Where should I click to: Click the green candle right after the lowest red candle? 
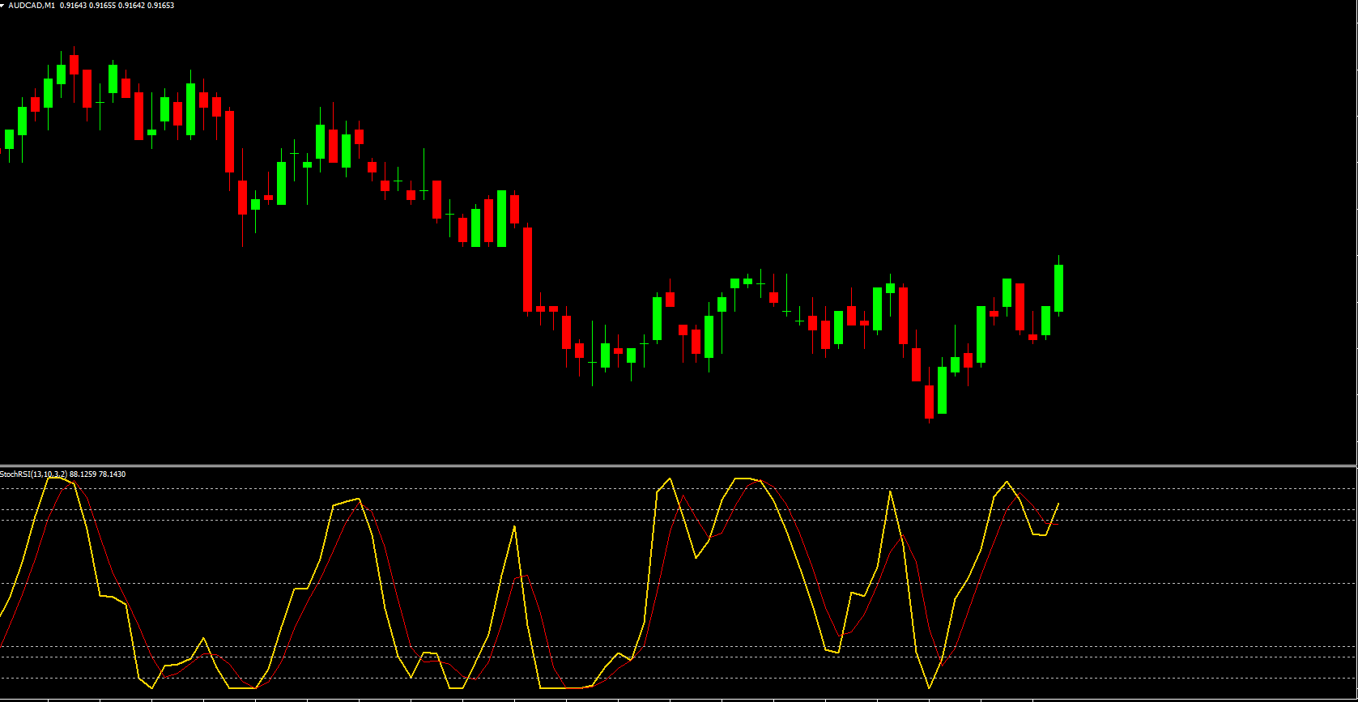tap(942, 390)
